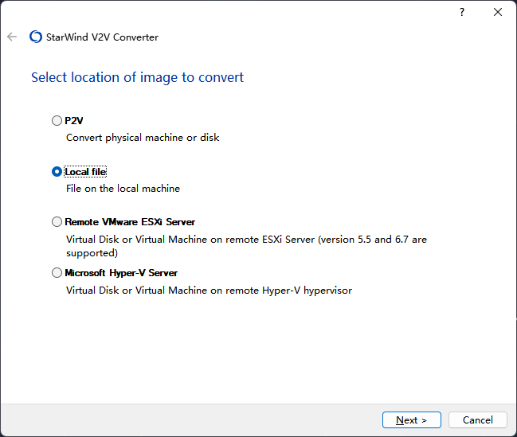Click the Local file option label

click(85, 172)
